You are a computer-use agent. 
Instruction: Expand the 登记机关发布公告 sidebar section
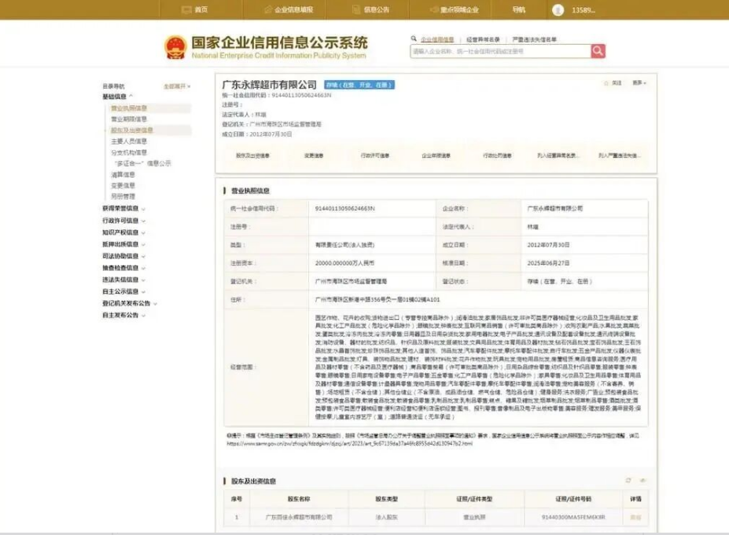coord(130,303)
